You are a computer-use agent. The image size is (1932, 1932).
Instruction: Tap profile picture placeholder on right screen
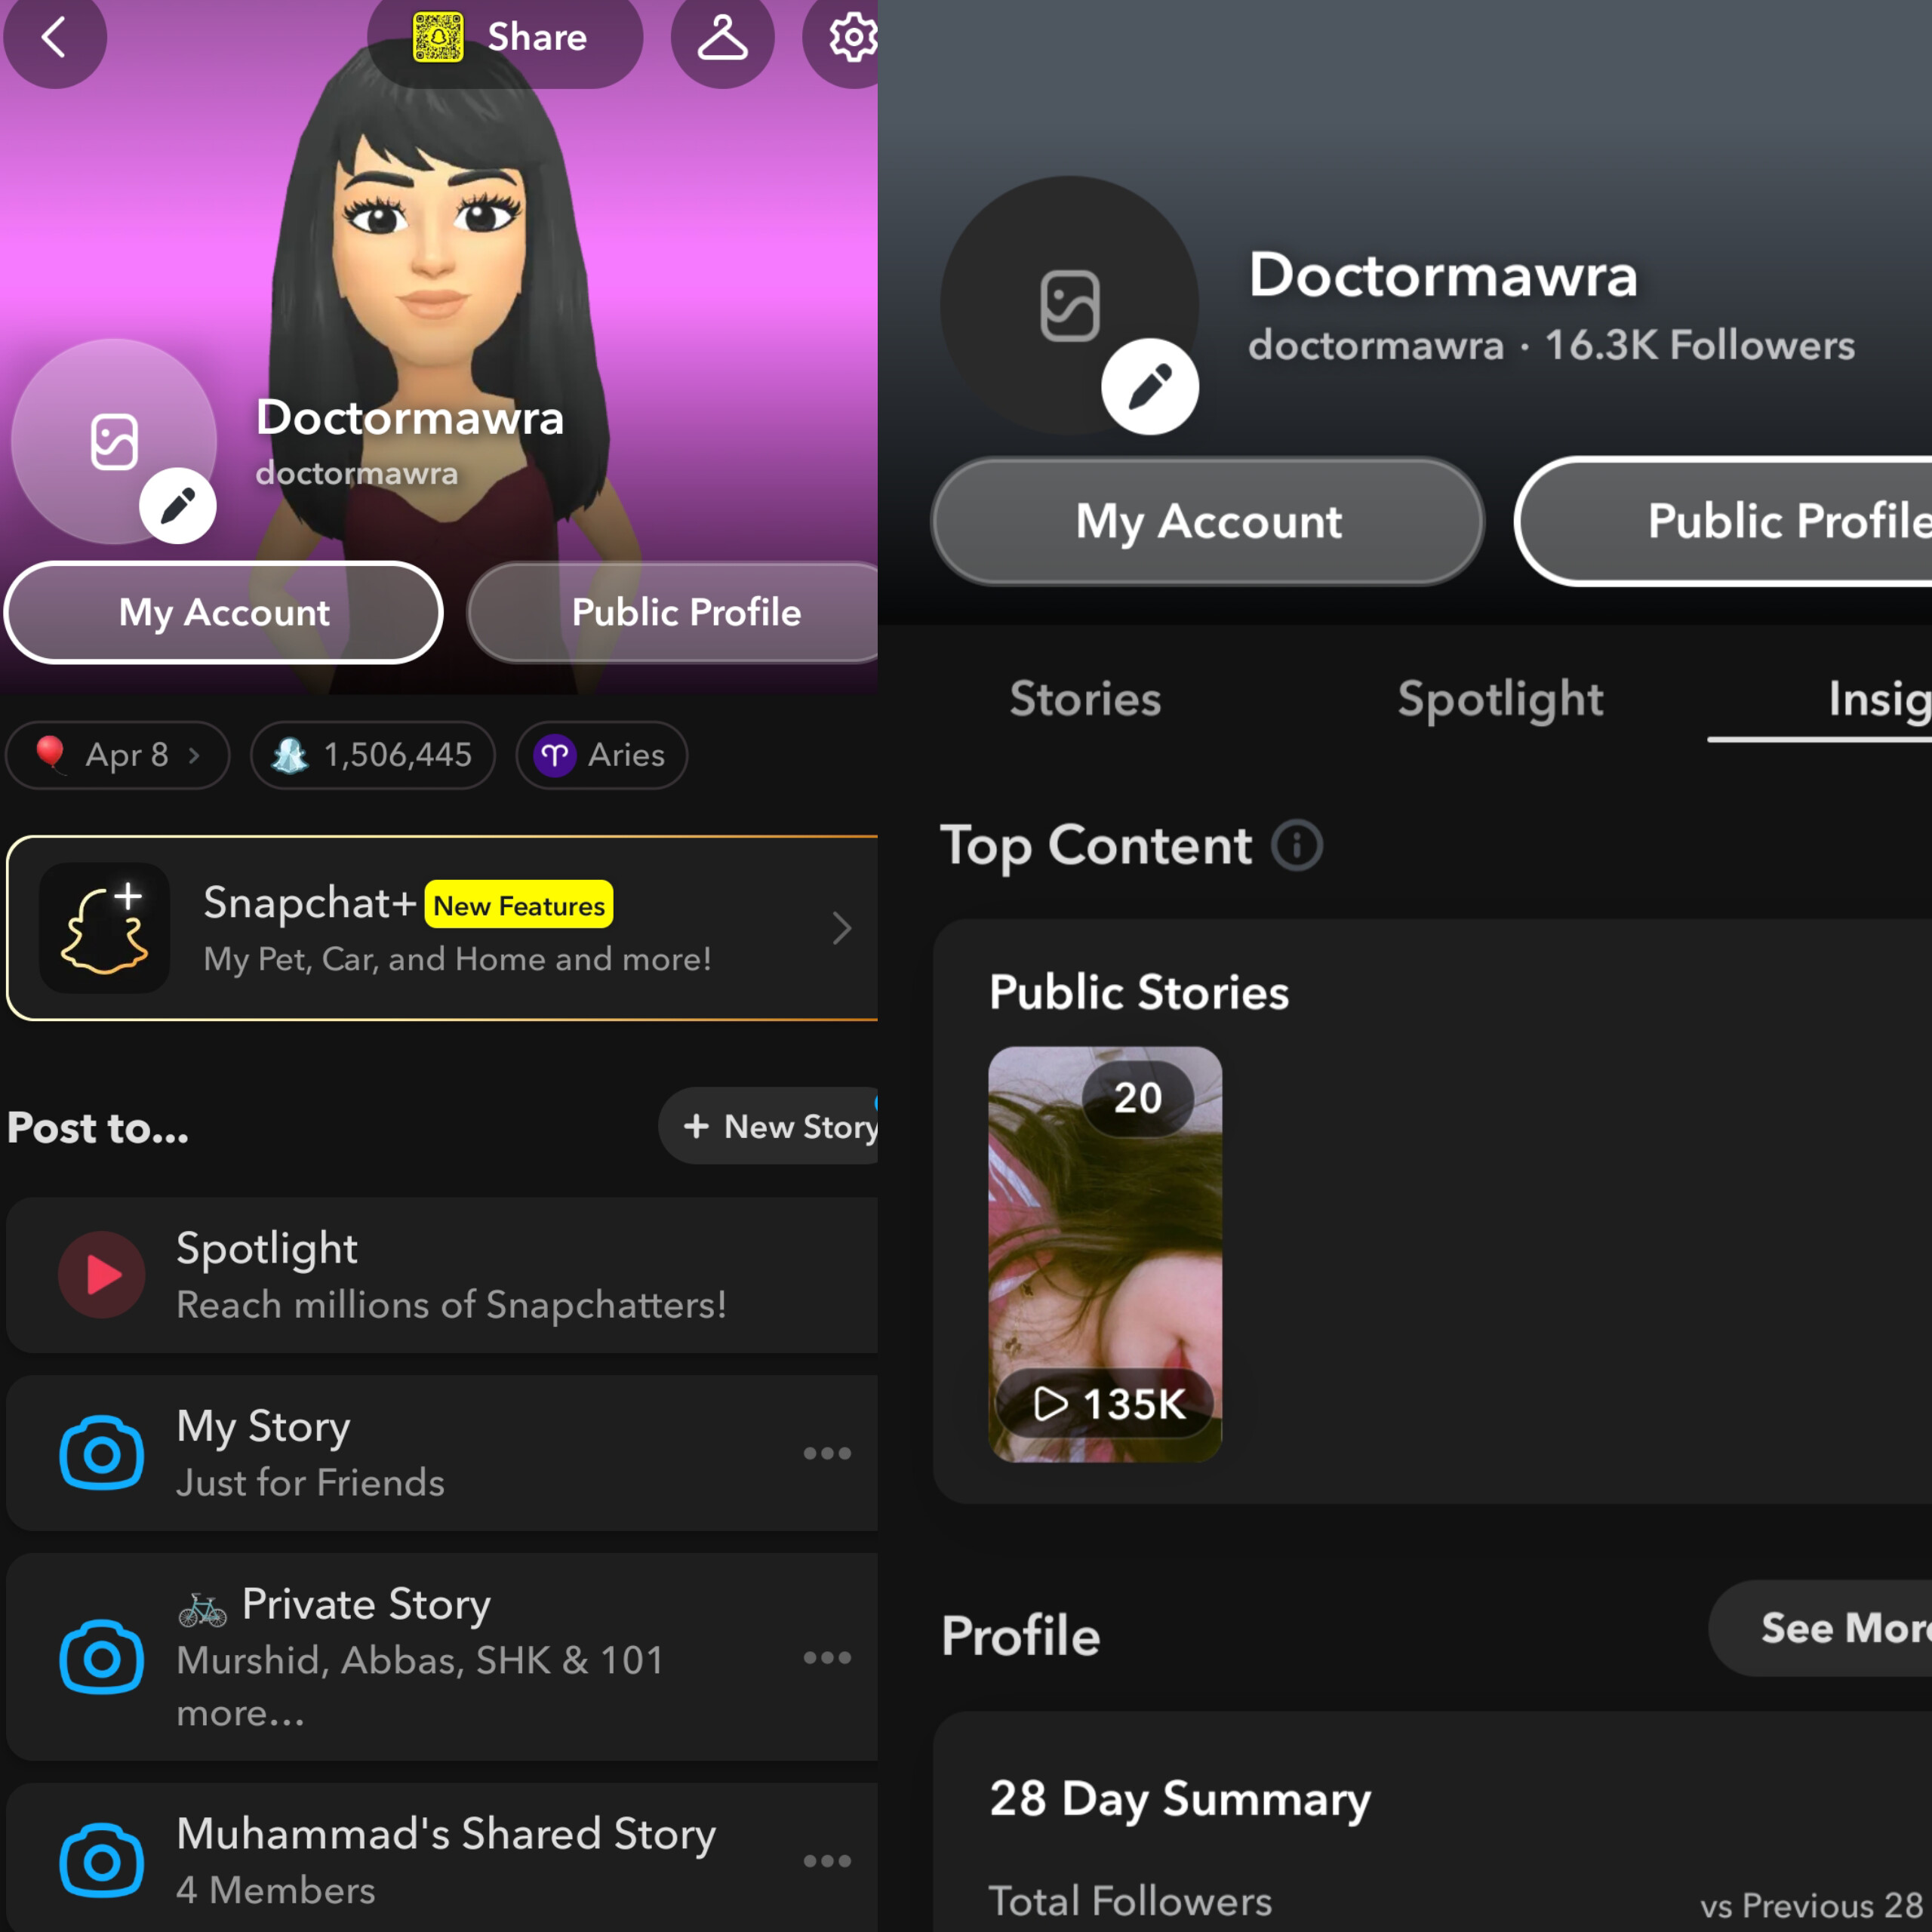coord(1070,305)
